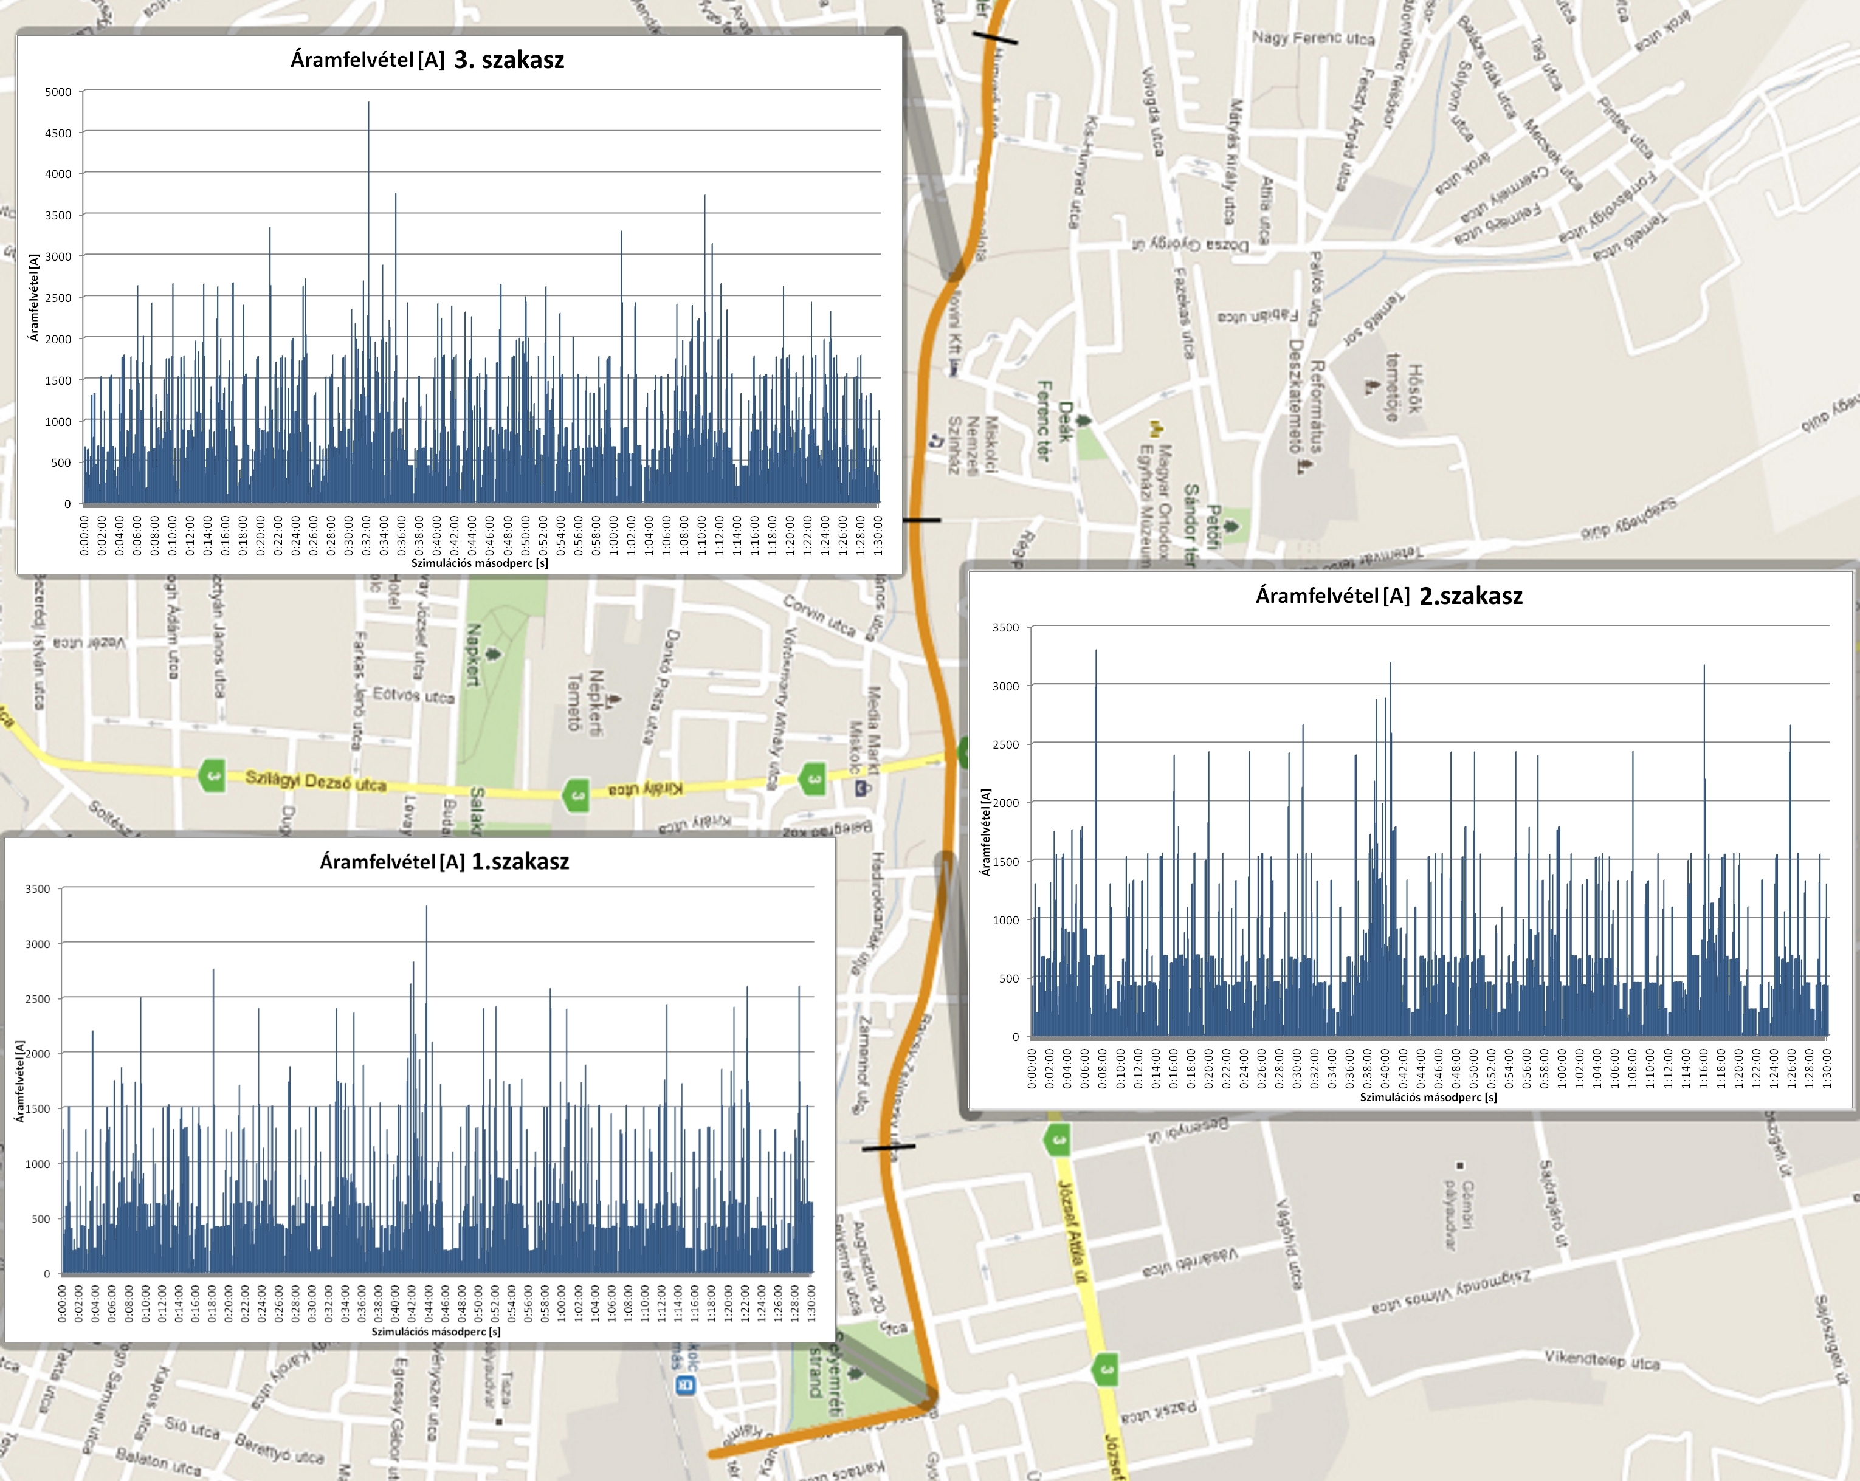Click the strand park tree icon

(x=855, y=1373)
